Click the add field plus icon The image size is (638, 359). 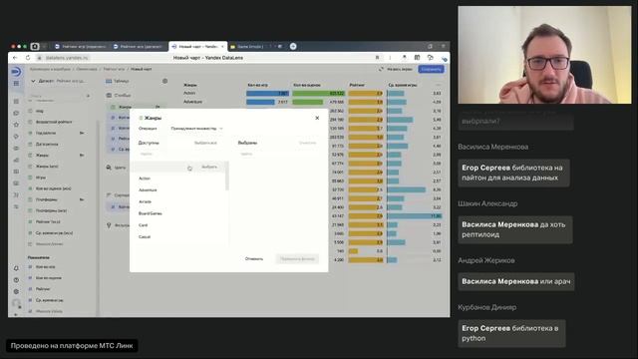click(88, 96)
